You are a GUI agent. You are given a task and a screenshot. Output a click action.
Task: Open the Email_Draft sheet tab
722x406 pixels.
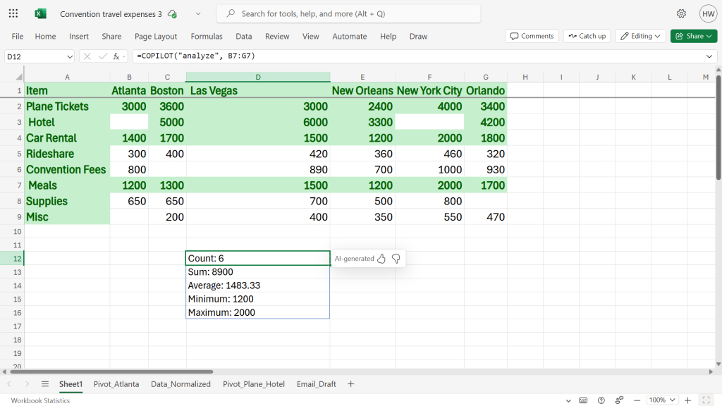pos(317,383)
